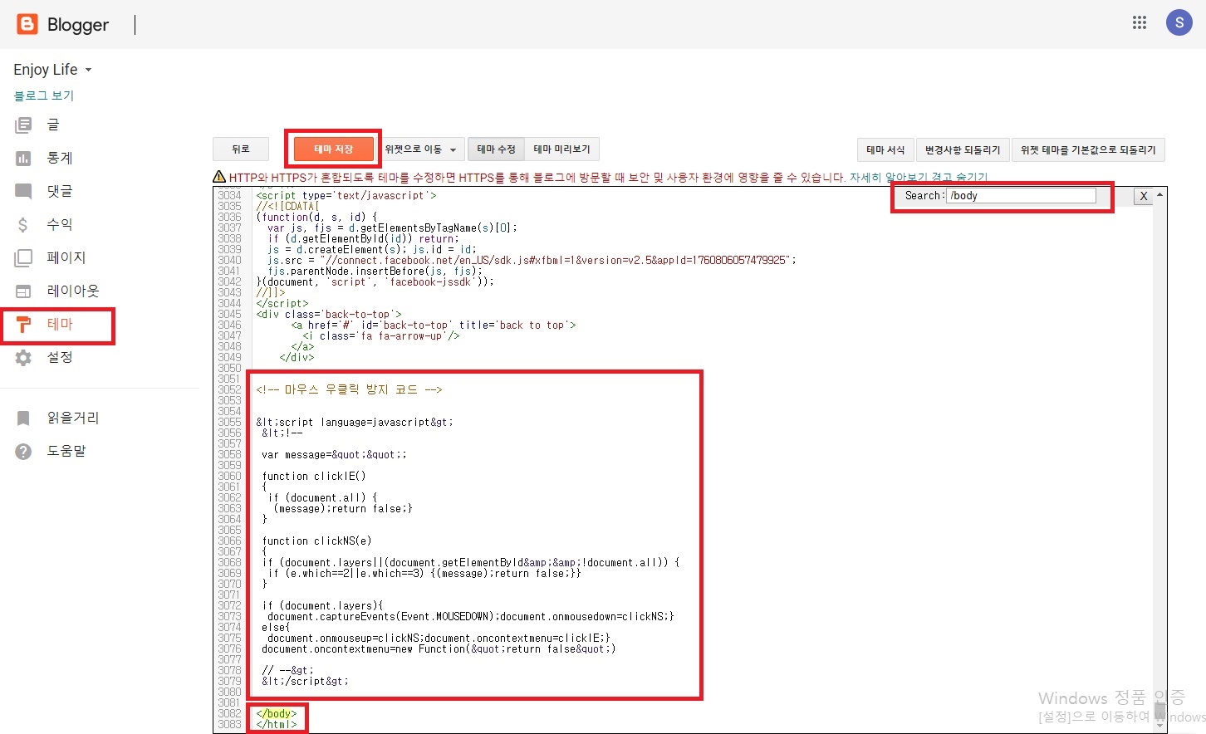1206x734 pixels.
Task: Open 도움말 in the sidebar
Action: pyautogui.click(x=66, y=451)
